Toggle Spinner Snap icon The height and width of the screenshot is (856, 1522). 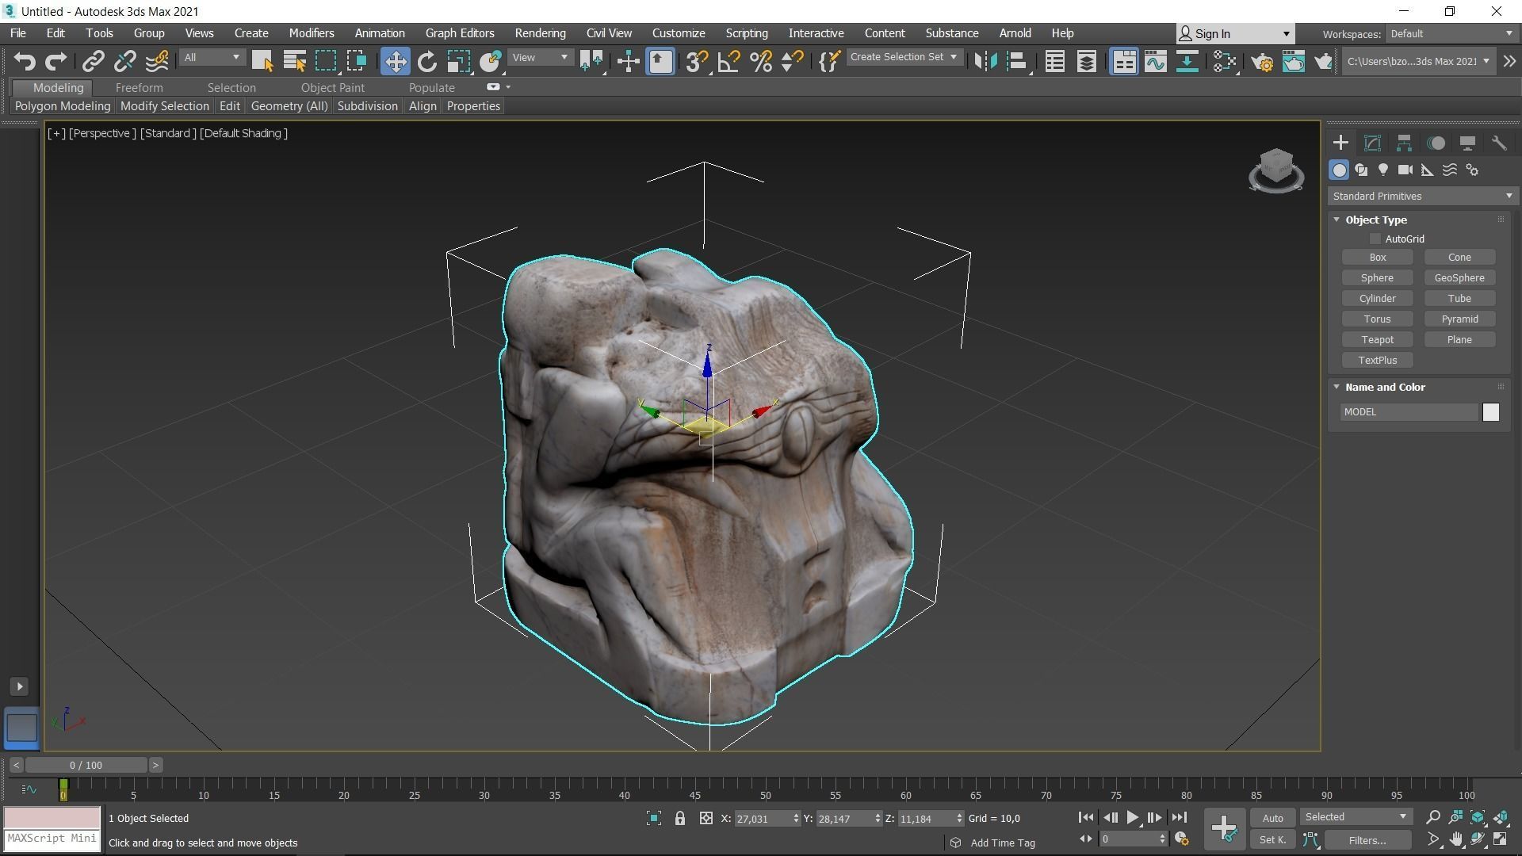pyautogui.click(x=792, y=61)
